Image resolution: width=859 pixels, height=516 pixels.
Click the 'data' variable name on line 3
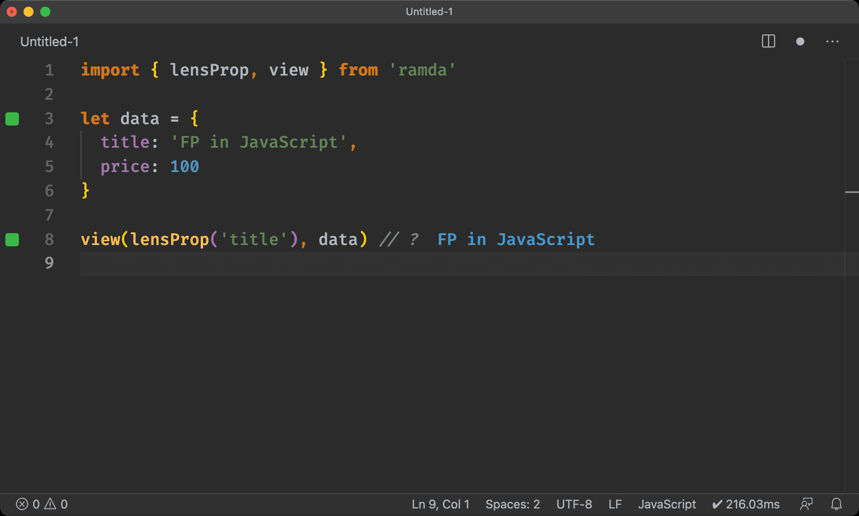tap(140, 119)
